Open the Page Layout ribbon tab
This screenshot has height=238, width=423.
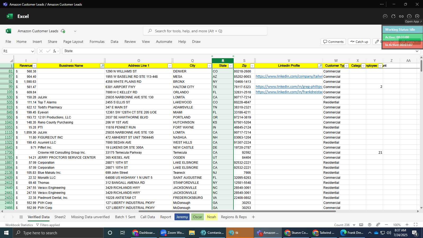(73, 42)
